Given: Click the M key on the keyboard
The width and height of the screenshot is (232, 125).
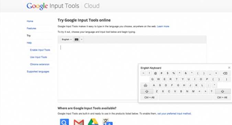Looking at the screenshot, I should click(x=193, y=92).
